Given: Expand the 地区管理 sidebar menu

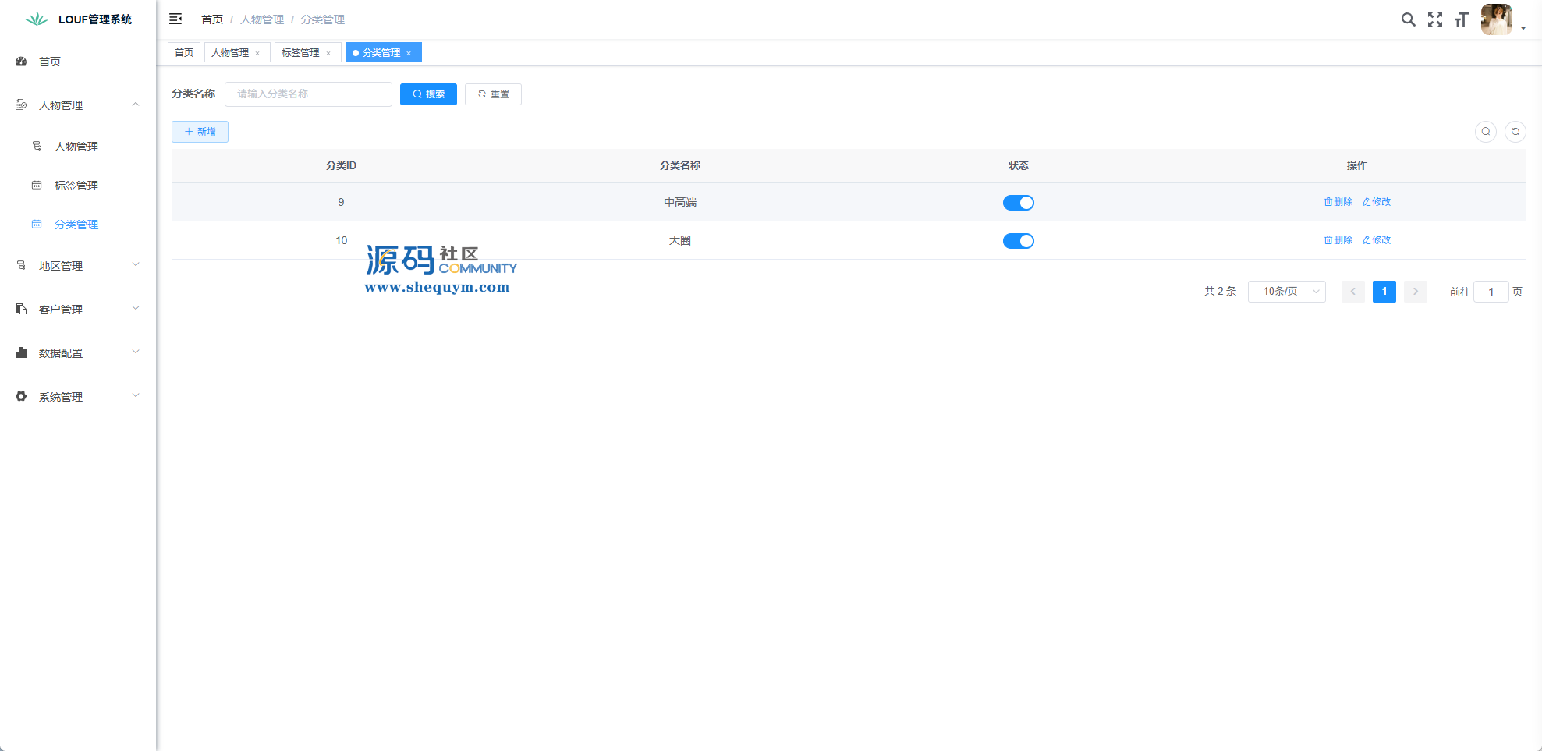Looking at the screenshot, I should coord(78,266).
